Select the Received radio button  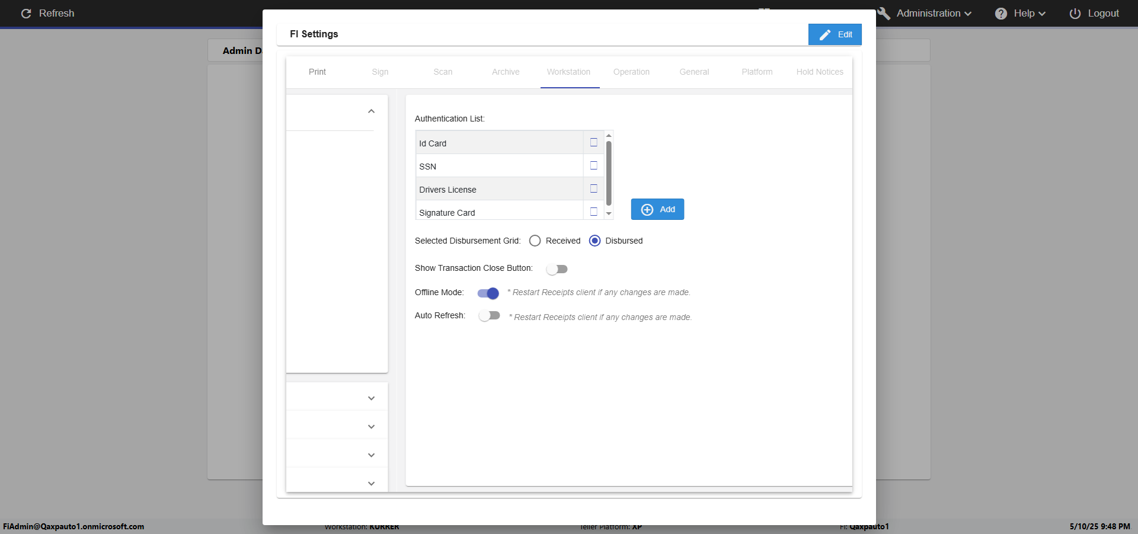(535, 241)
